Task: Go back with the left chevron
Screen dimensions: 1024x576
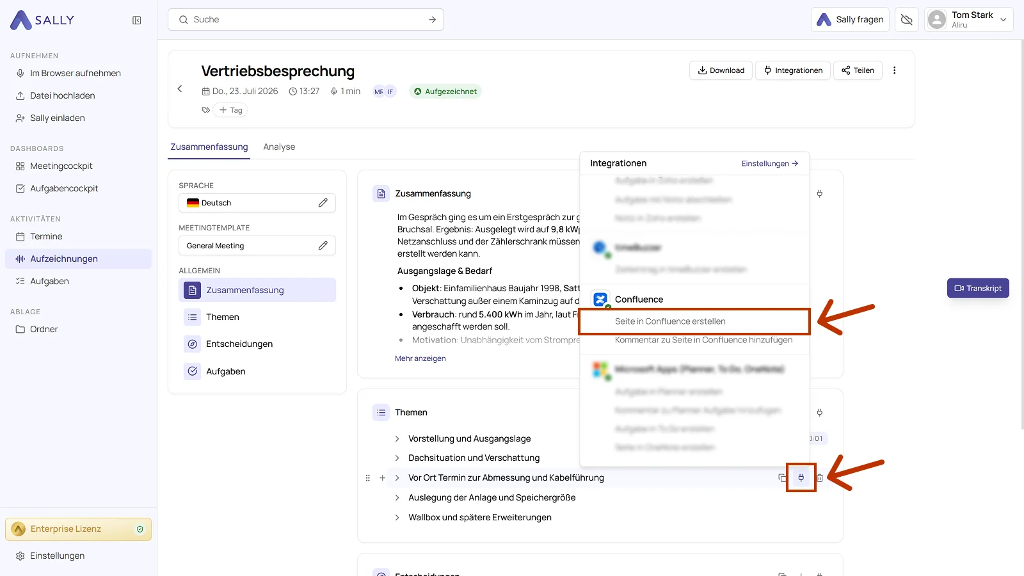Action: (x=180, y=89)
